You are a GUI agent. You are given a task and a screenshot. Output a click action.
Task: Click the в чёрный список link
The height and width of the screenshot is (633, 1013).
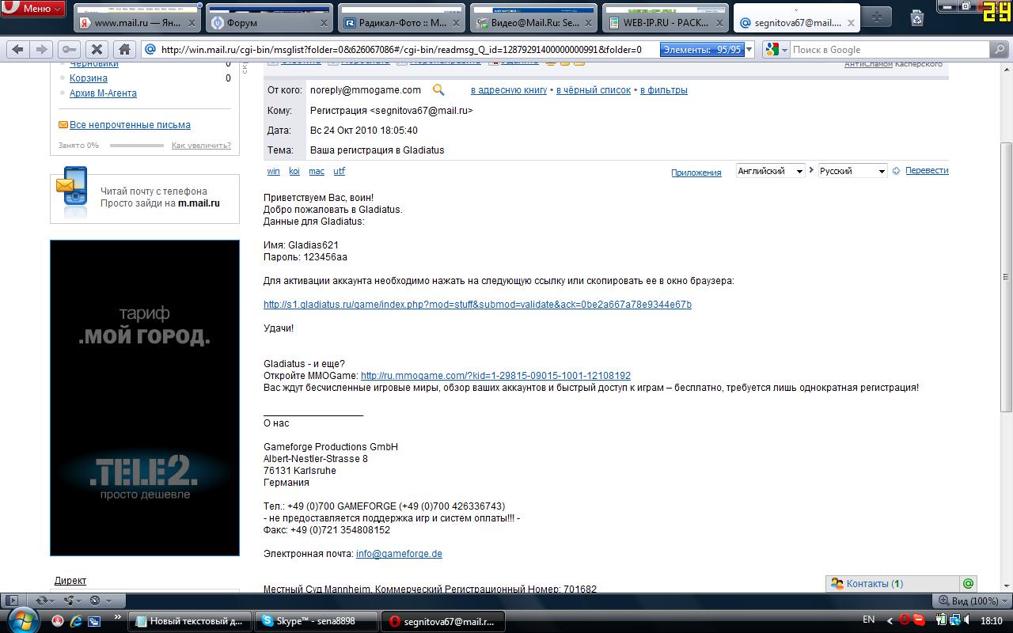coord(594,90)
